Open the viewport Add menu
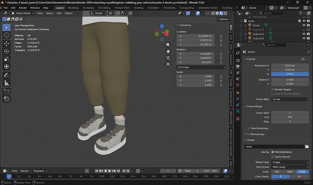 [59, 13]
